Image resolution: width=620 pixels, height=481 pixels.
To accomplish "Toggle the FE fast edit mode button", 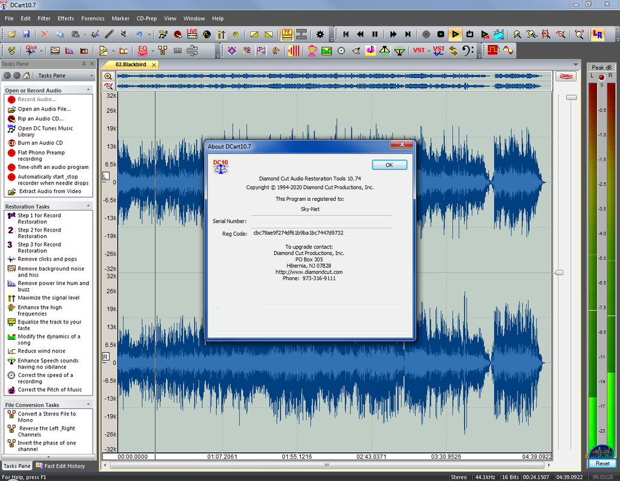I will (287, 34).
